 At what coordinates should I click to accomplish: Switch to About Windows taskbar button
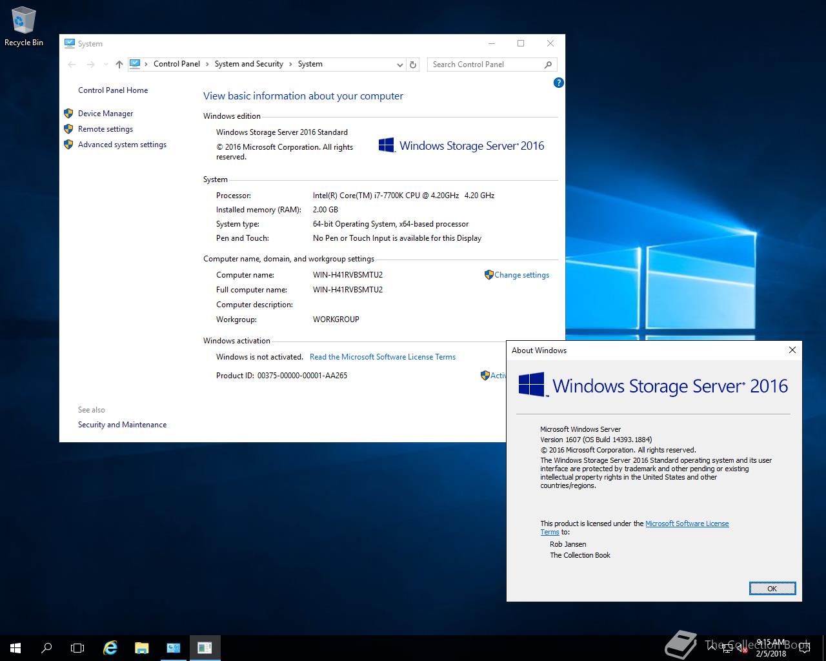(x=205, y=648)
